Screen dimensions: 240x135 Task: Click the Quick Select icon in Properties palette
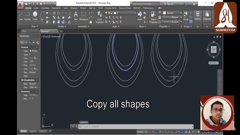[x=37, y=42]
